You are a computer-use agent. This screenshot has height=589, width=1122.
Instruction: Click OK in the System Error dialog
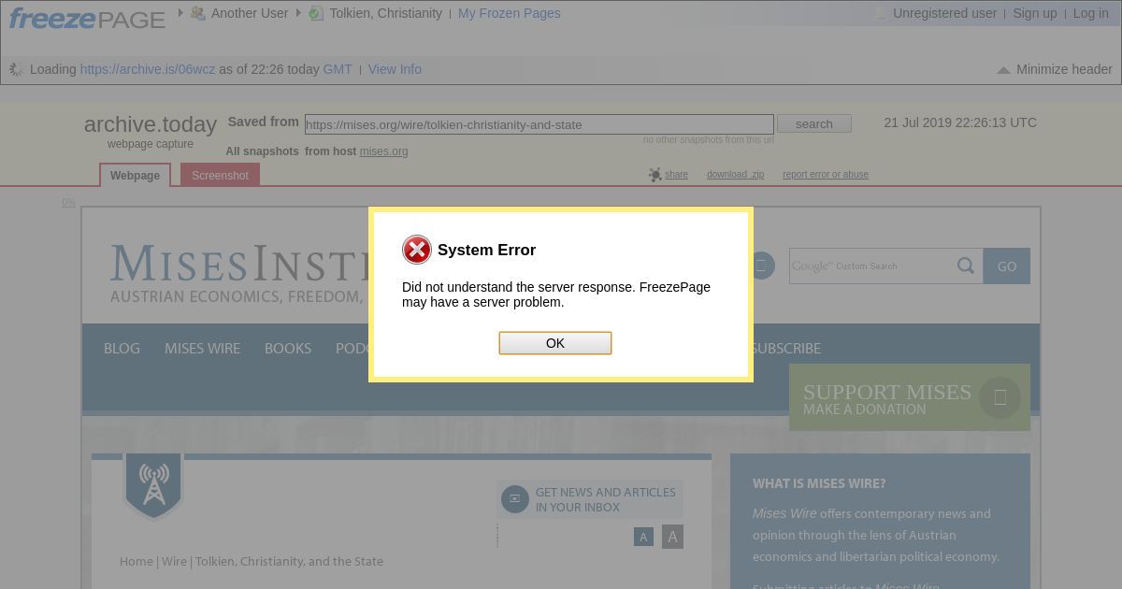point(555,343)
